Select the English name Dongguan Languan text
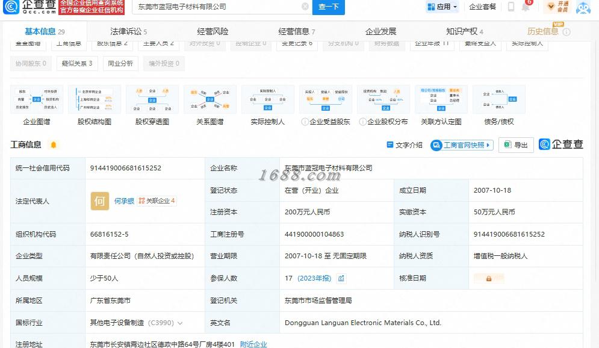Viewport: 599px width, 348px height. pos(363,323)
